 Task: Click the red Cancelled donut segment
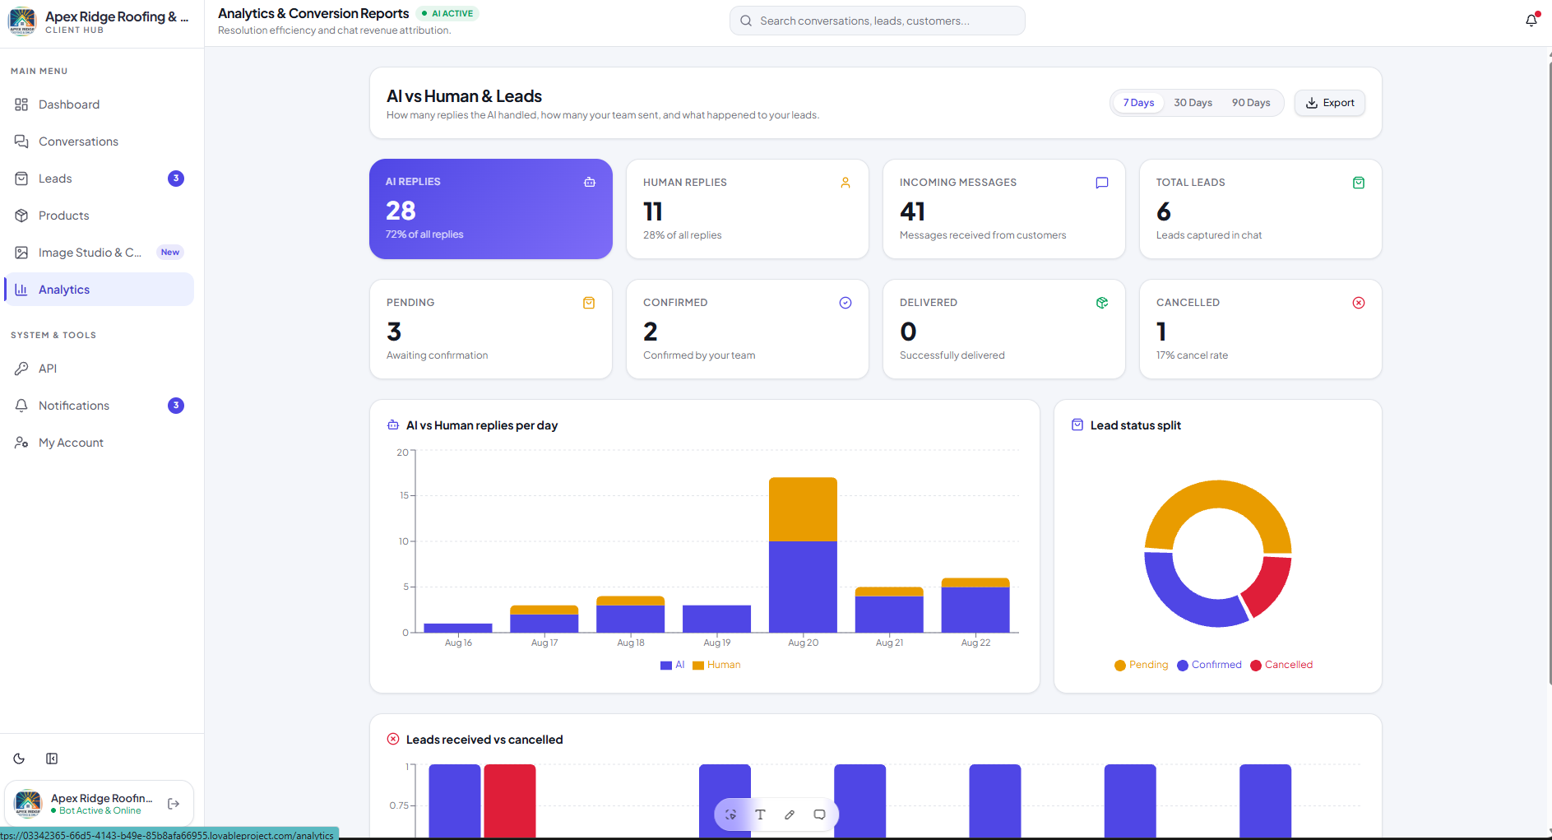1269,586
